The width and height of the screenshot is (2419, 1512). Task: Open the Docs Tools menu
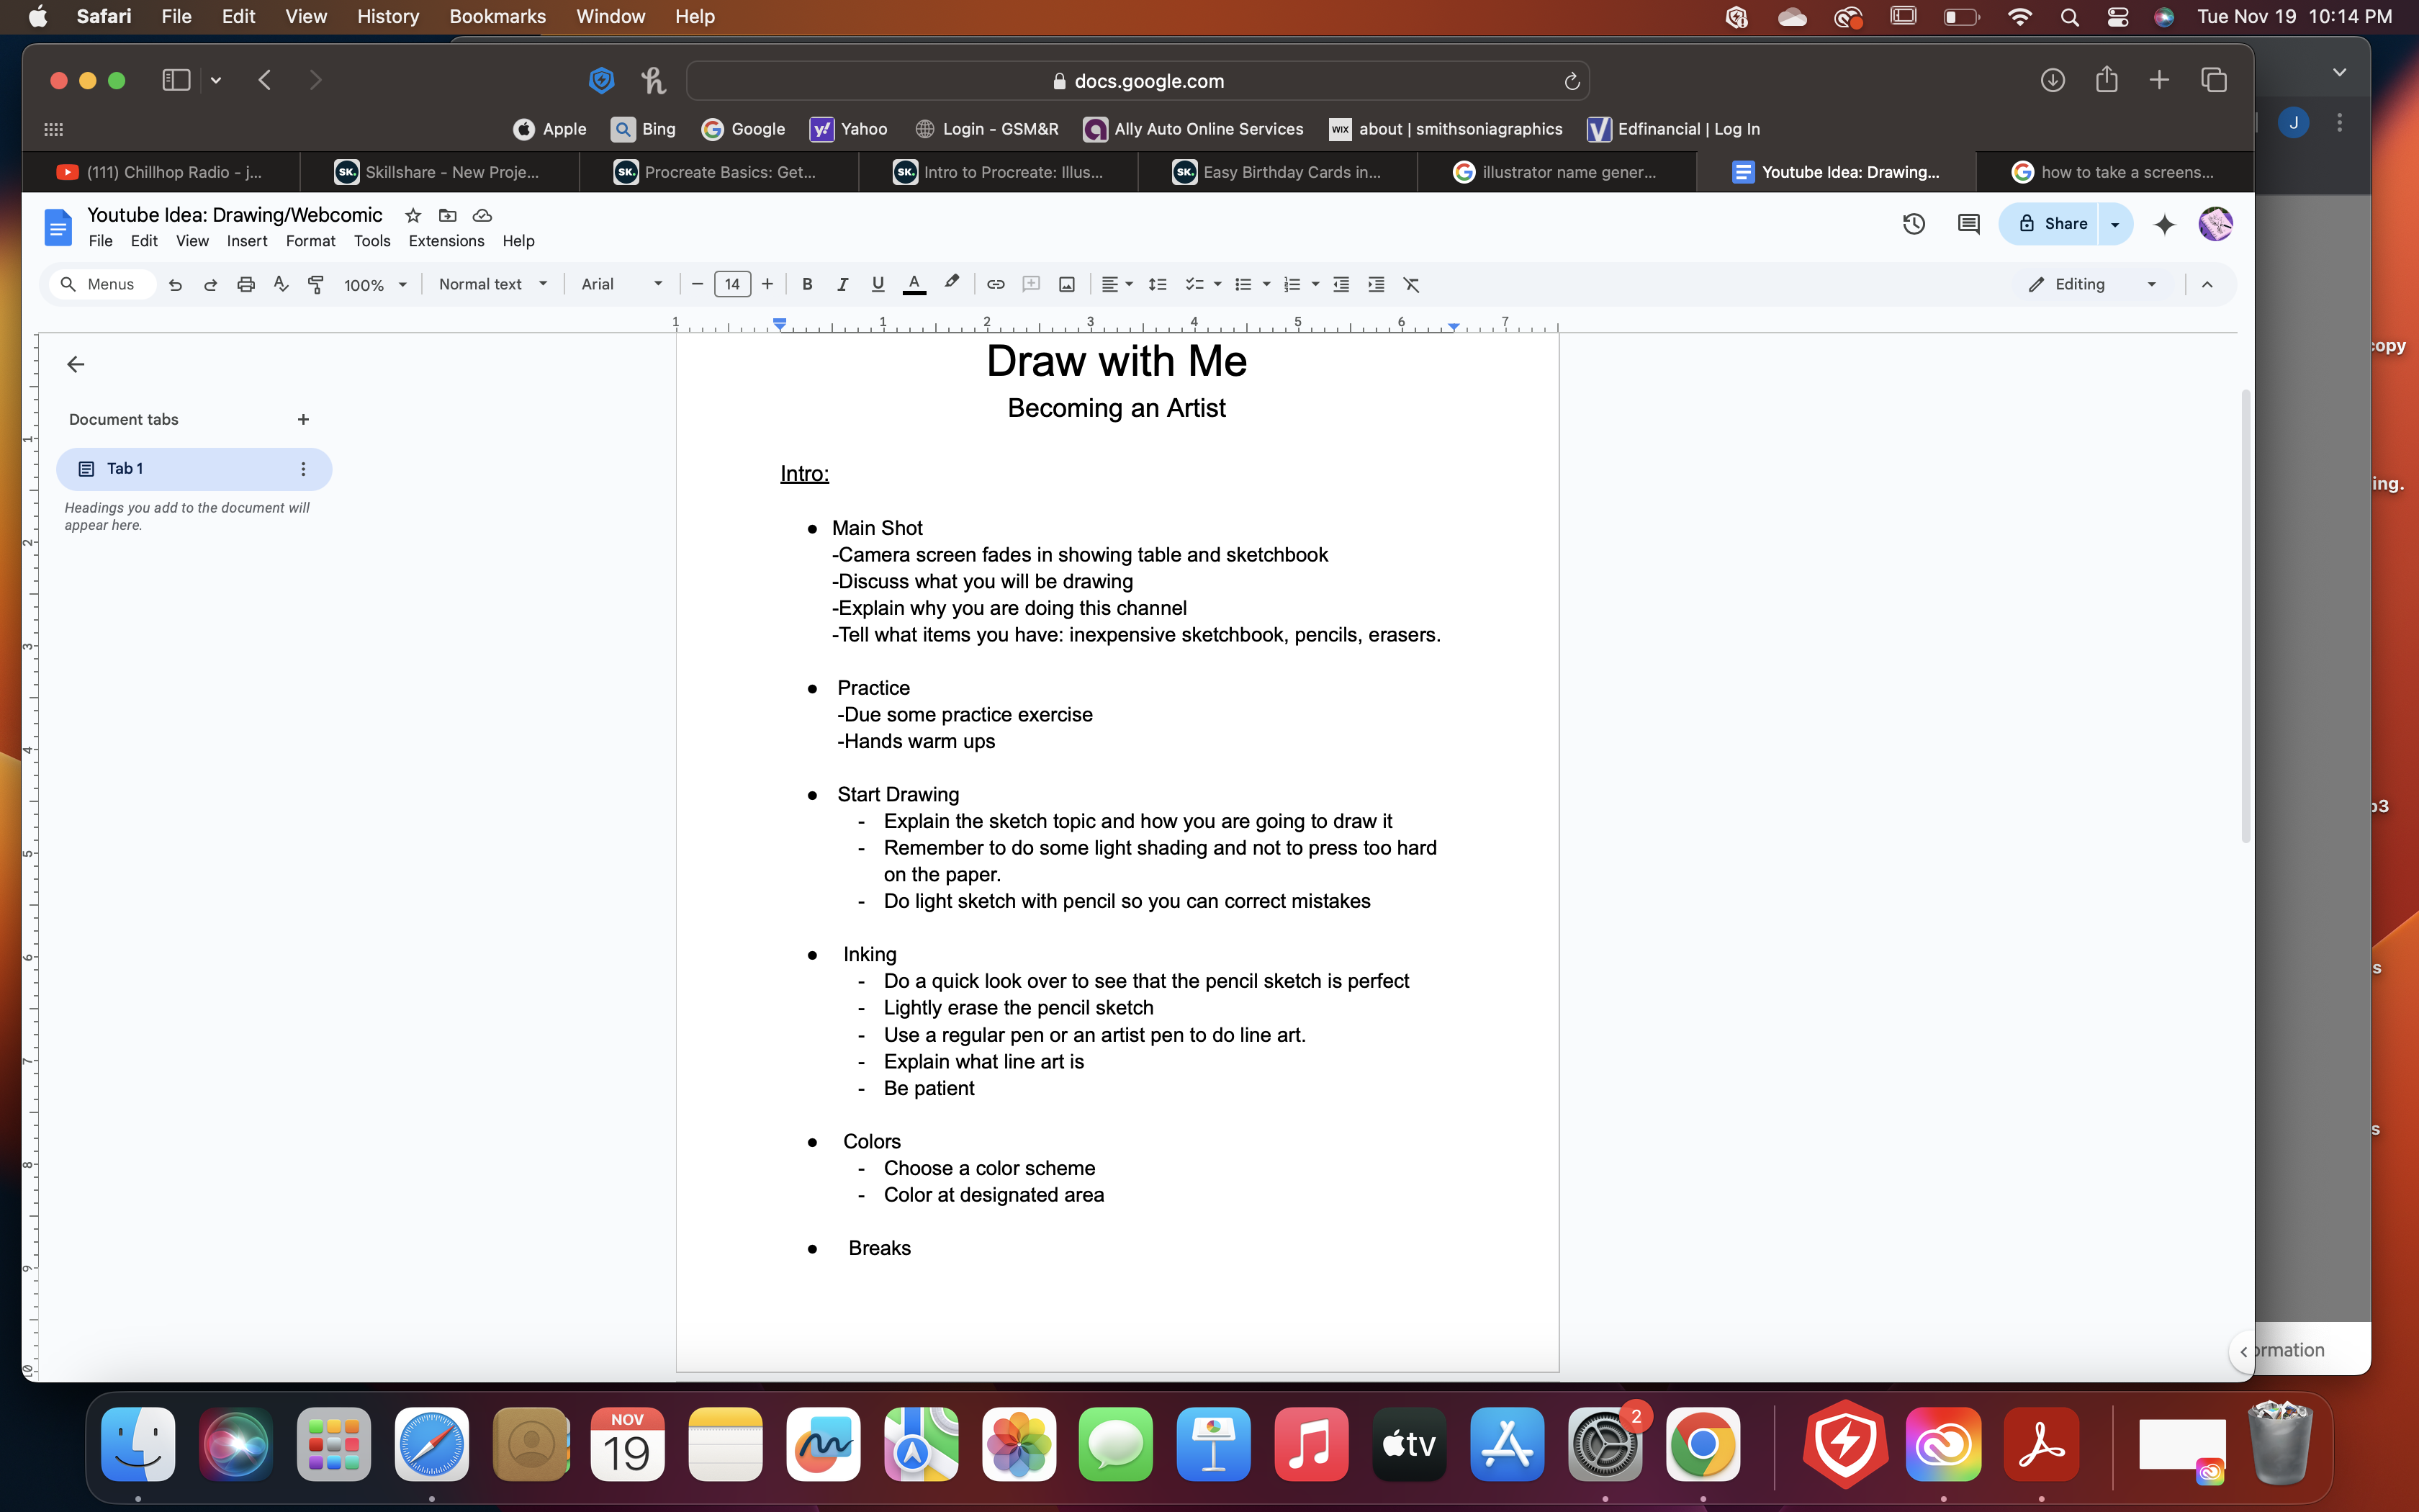click(x=371, y=241)
